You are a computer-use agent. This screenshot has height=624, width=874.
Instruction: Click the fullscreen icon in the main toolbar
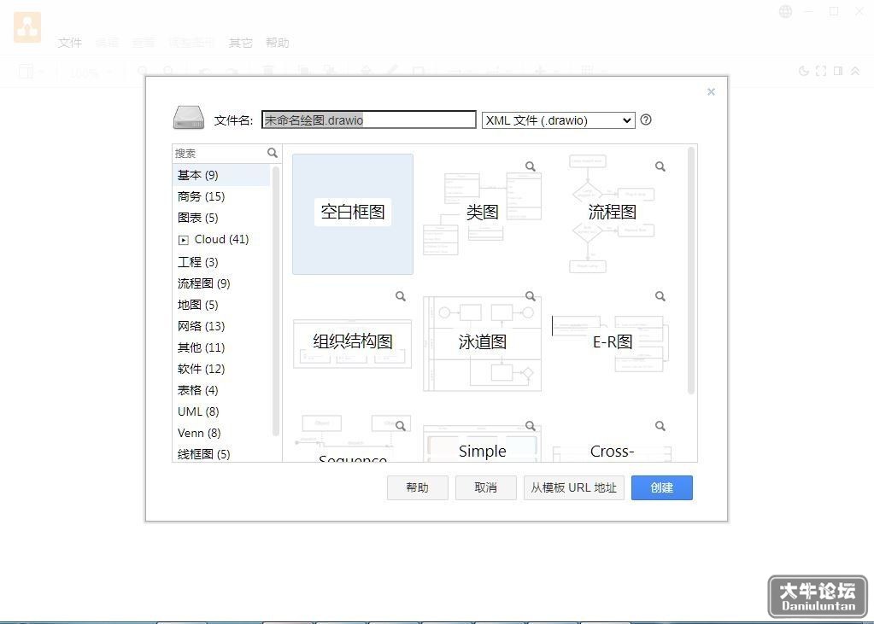click(820, 71)
